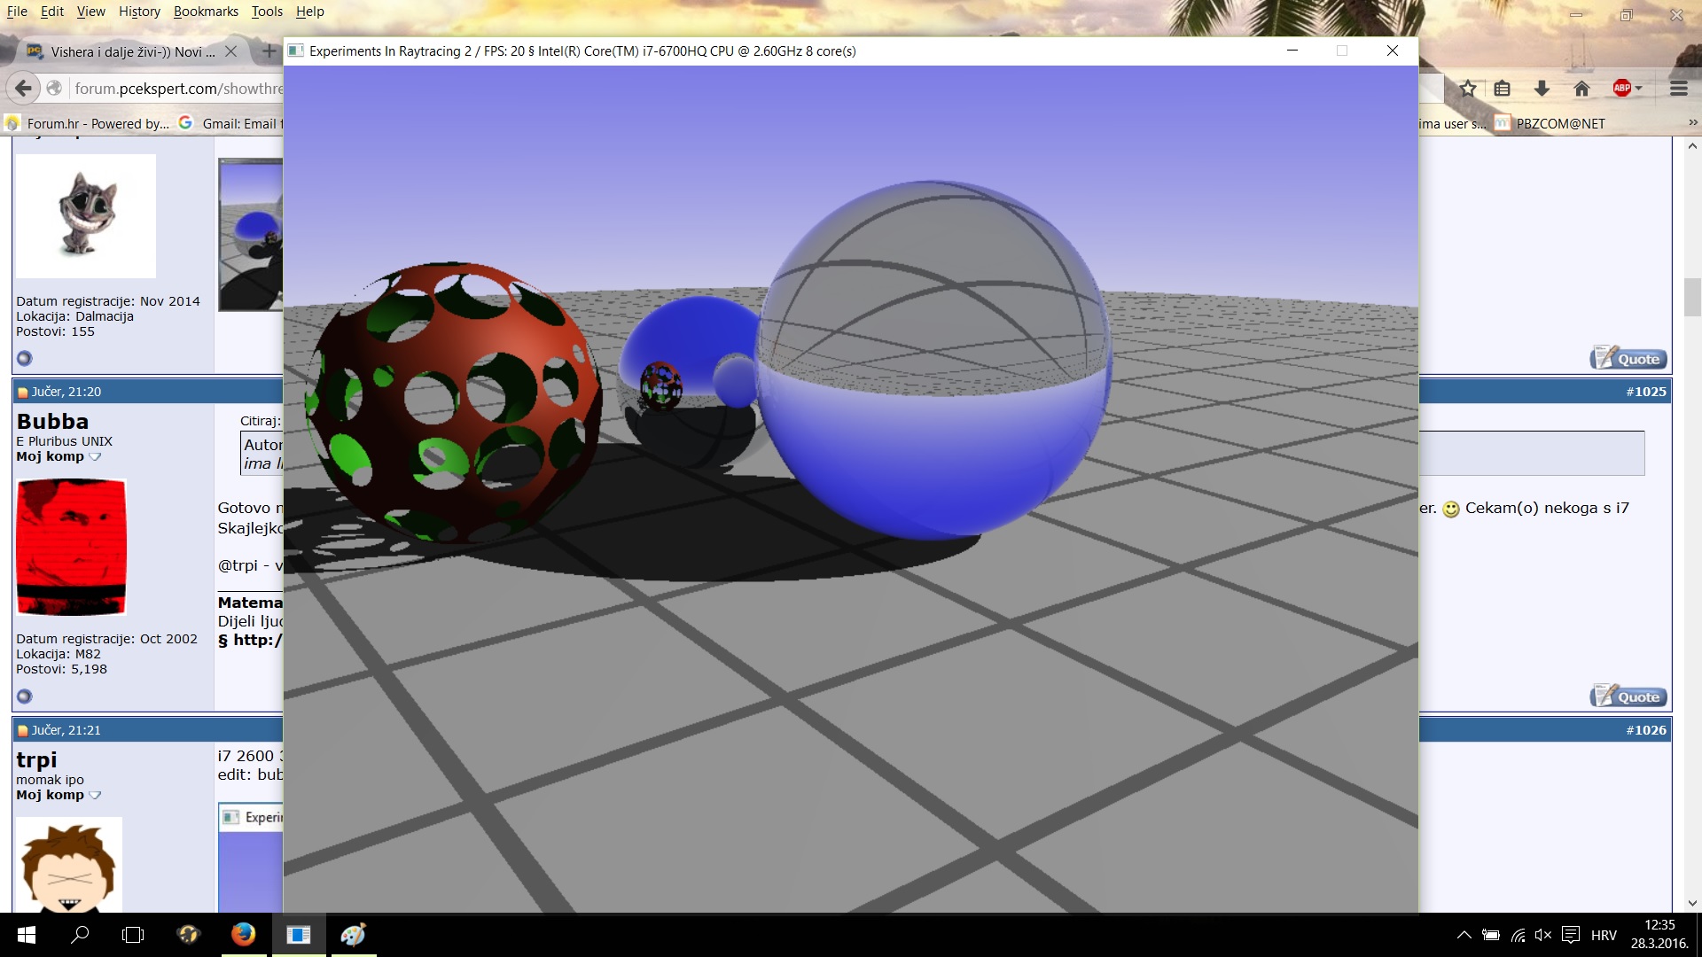Expand Bubba's Moj komp dropdown
1702x957 pixels.
point(95,457)
